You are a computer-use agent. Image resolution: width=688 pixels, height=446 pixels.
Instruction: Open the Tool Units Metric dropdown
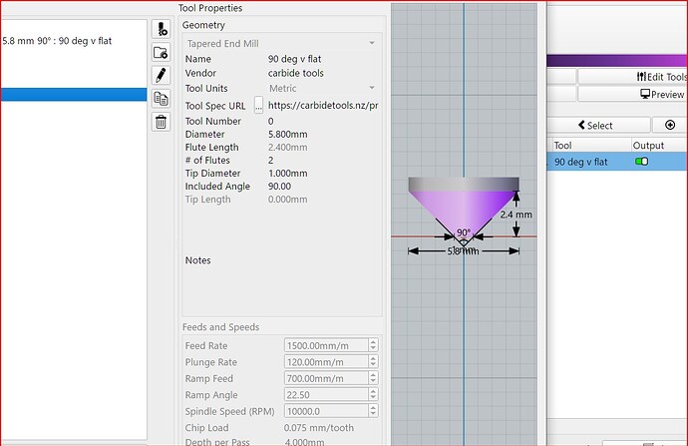[322, 88]
